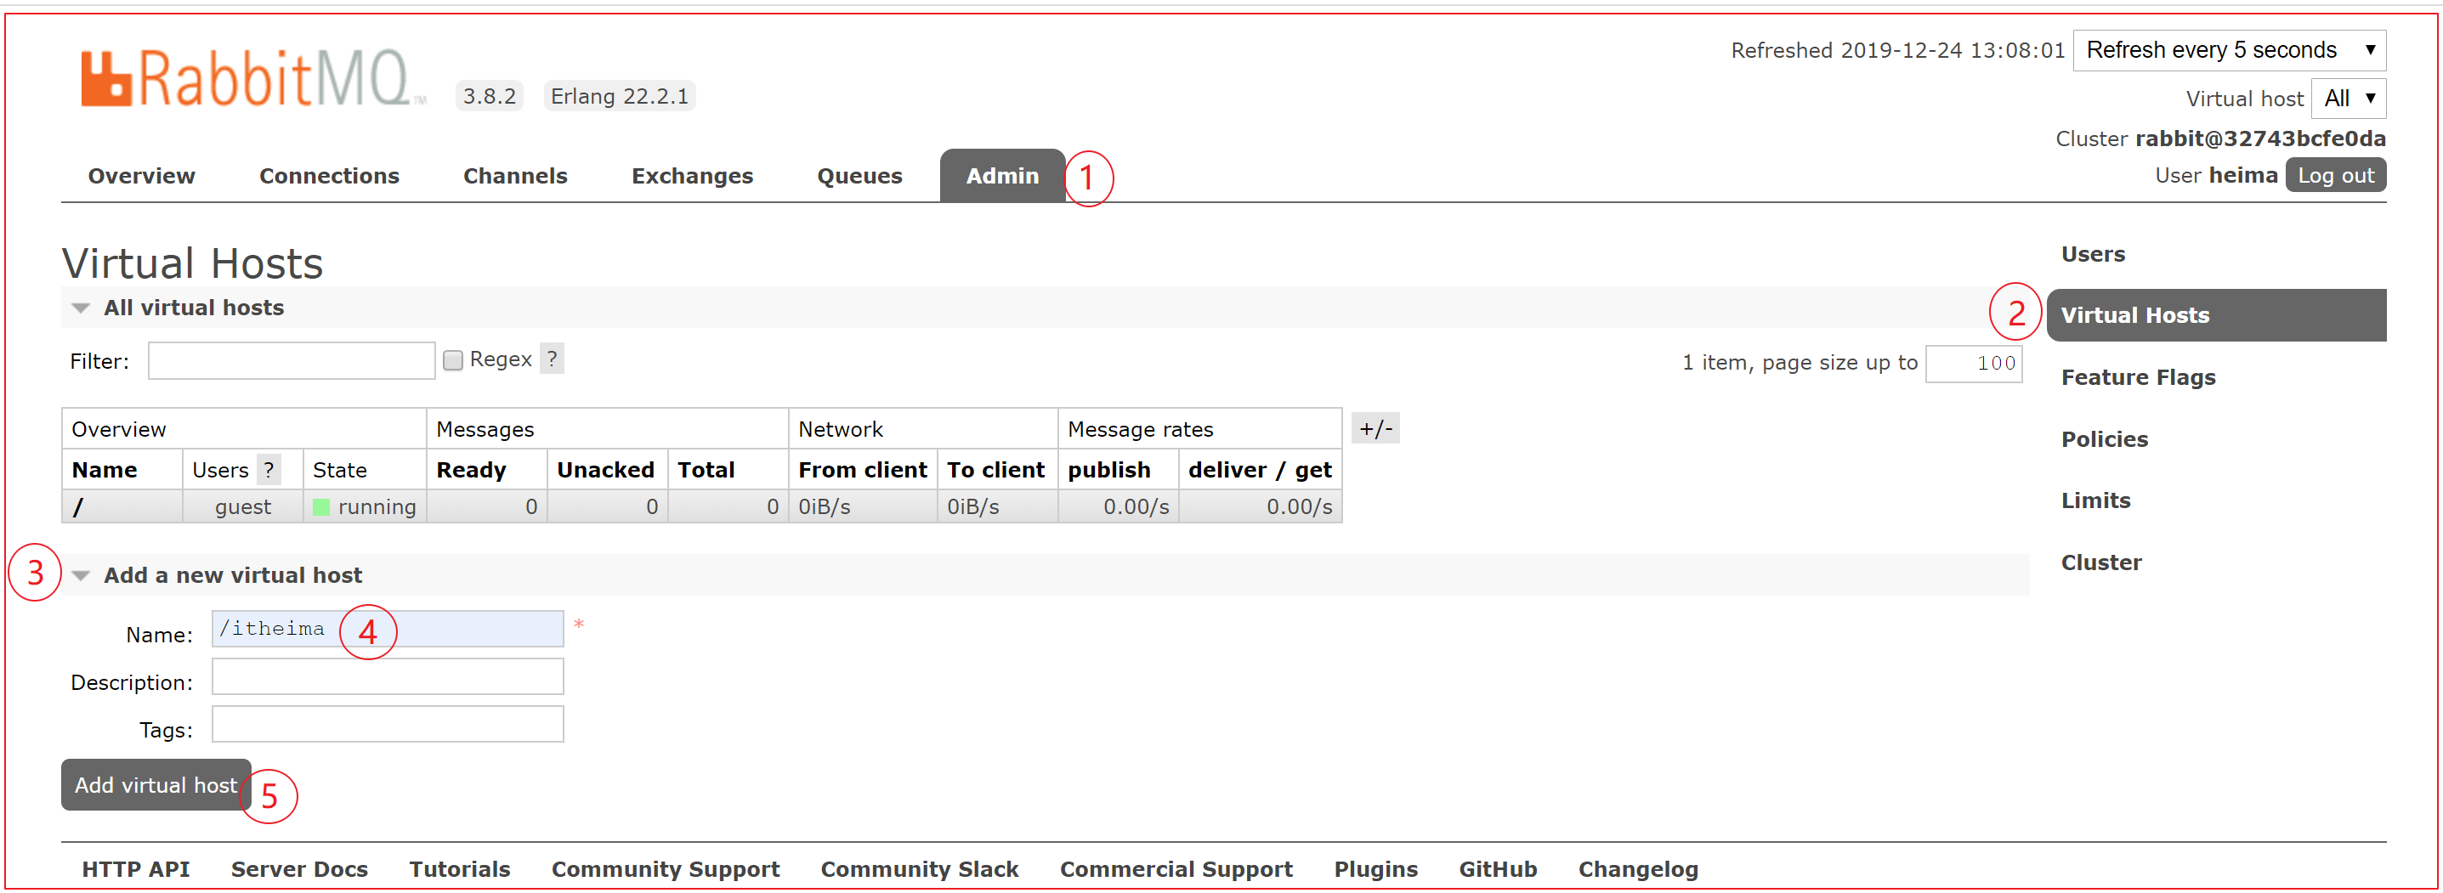The image size is (2443, 893).
Task: Open Feature Flags in the sidebar
Action: click(x=2138, y=377)
